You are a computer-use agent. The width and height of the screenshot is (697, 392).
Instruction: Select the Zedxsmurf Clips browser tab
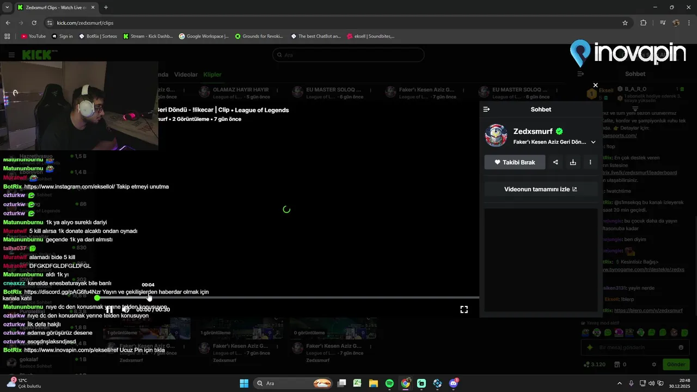(x=56, y=8)
